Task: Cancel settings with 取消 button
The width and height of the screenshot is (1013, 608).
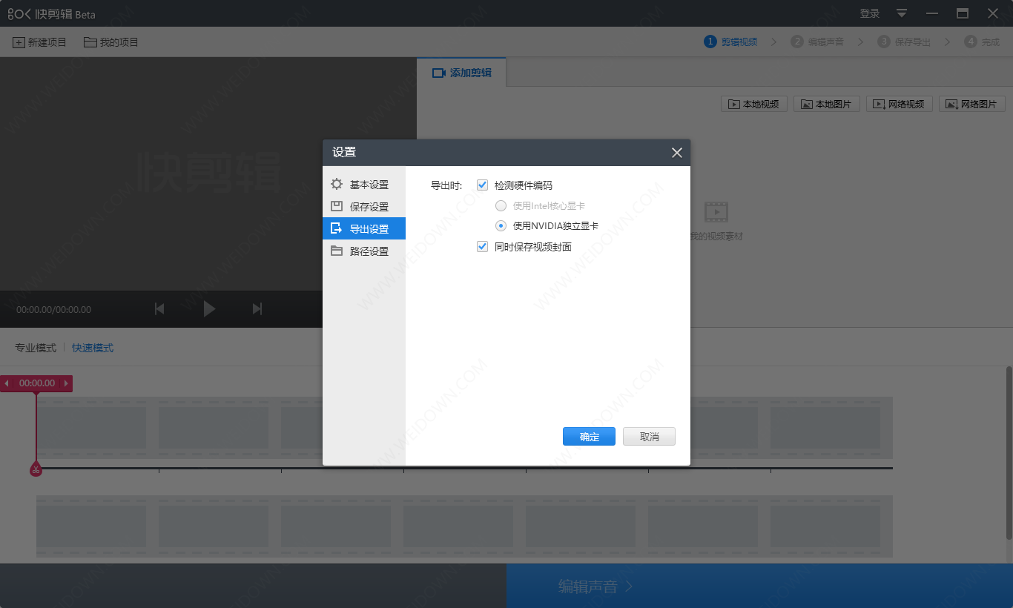Action: click(649, 437)
